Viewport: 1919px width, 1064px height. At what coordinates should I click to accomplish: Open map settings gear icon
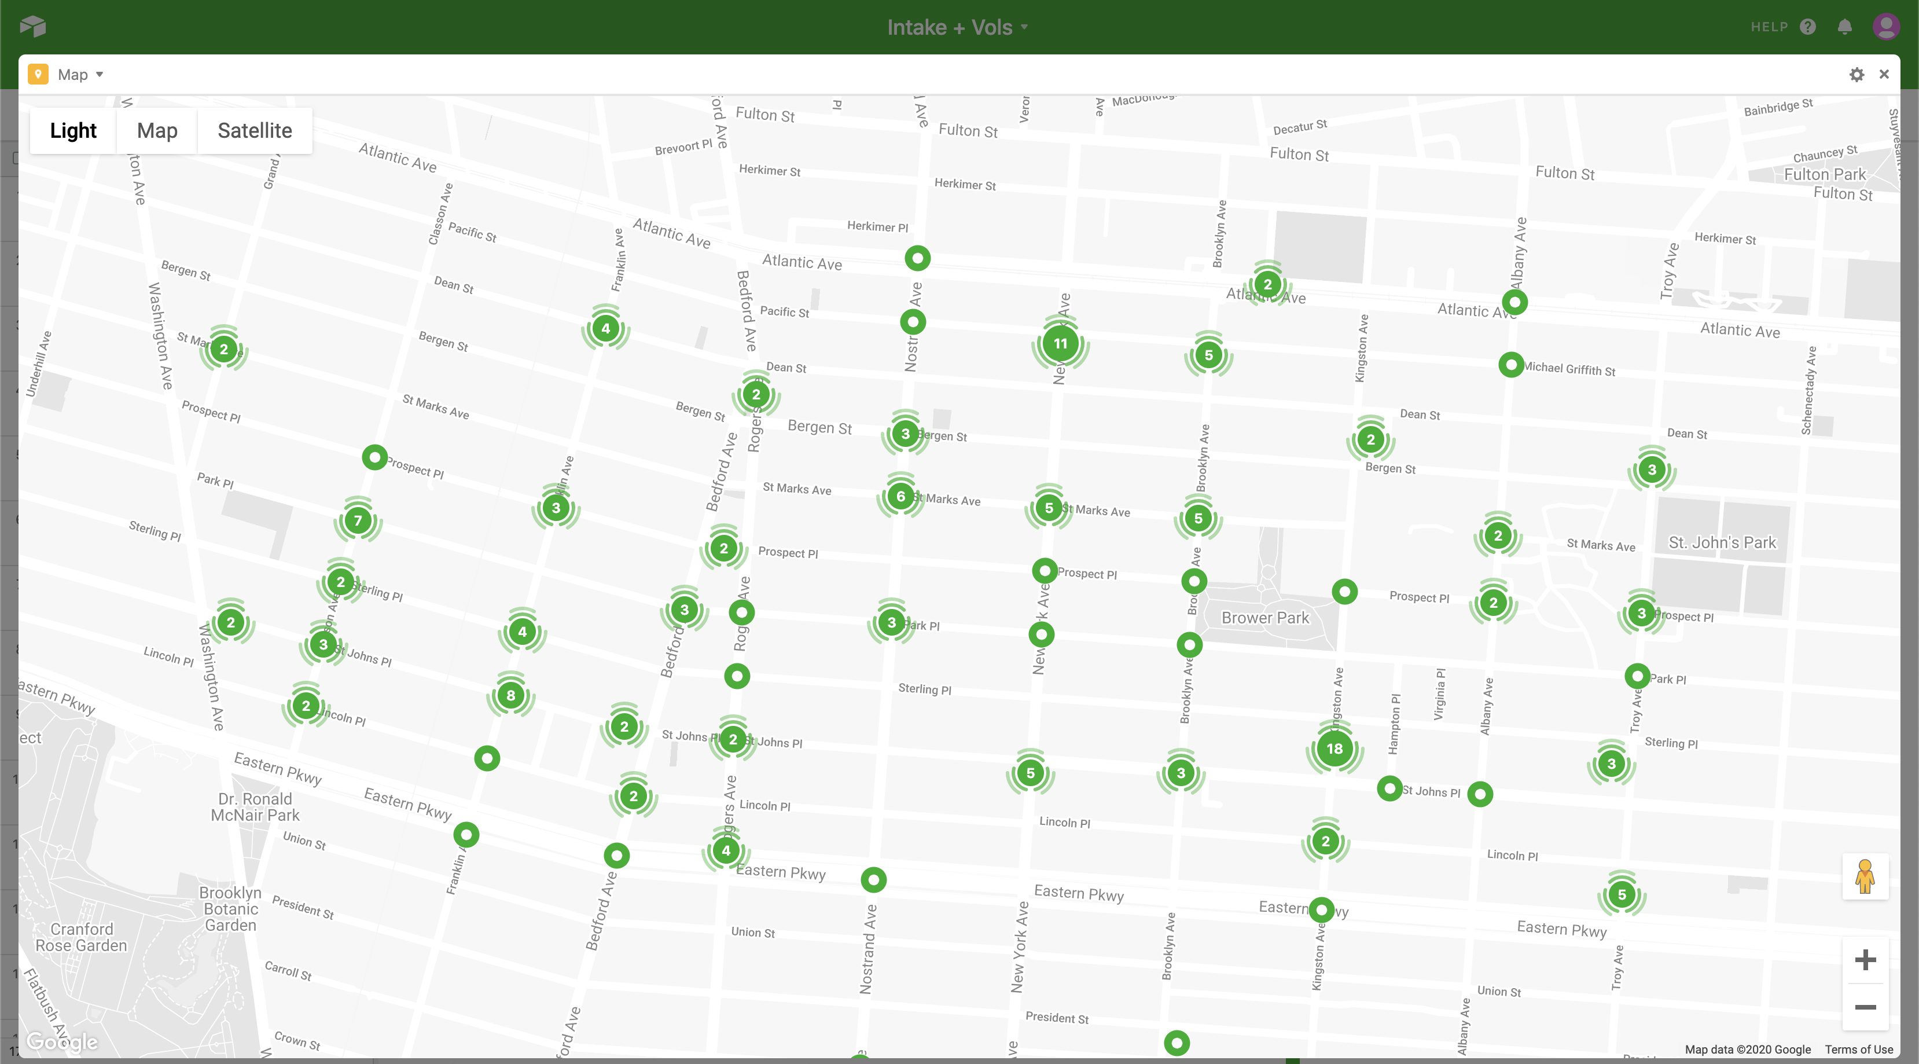[x=1856, y=75]
